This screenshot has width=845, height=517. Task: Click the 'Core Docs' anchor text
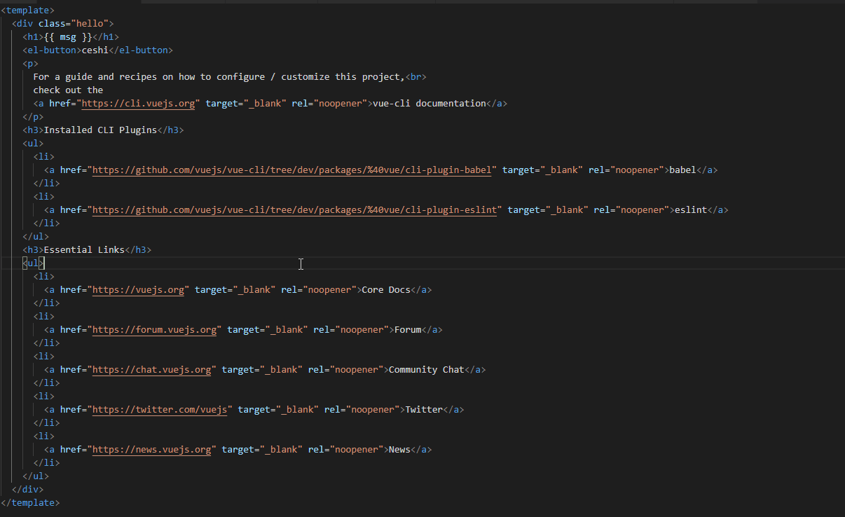tap(386, 289)
